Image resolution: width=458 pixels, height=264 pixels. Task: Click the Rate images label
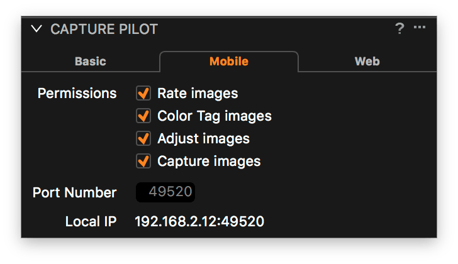[198, 94]
